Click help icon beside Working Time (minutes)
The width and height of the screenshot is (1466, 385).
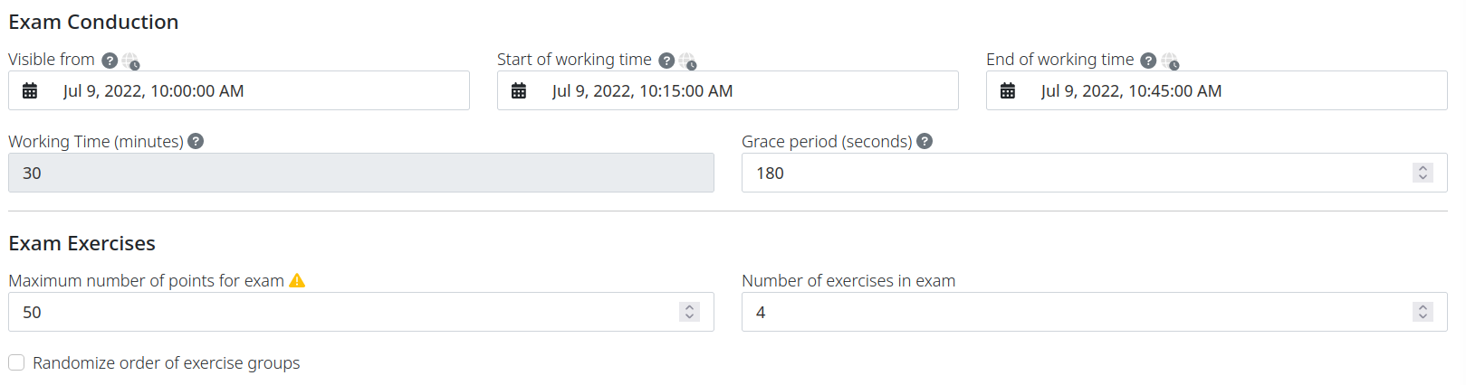tap(196, 141)
